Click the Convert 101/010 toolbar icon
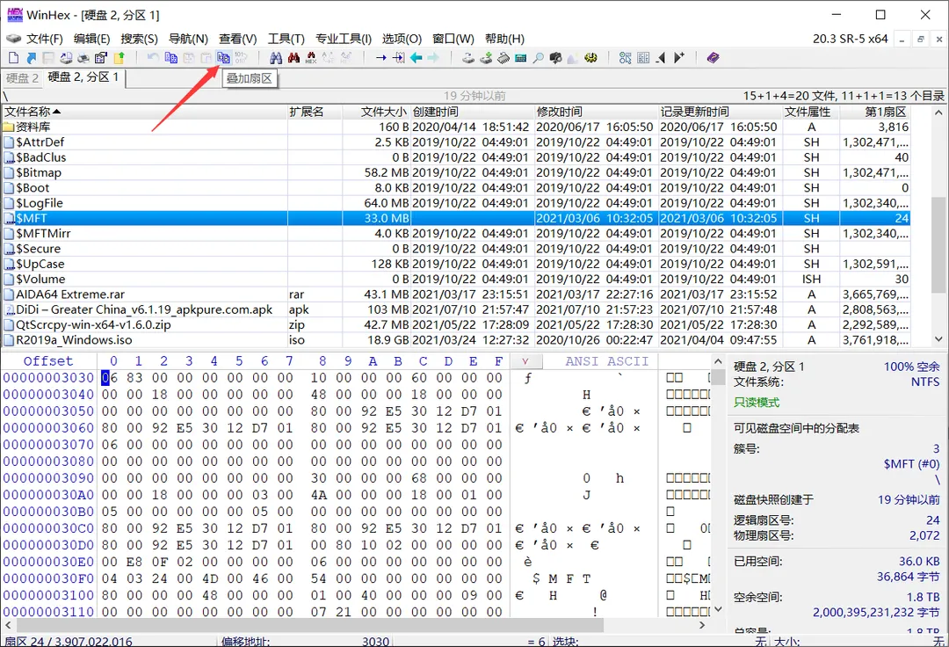The height and width of the screenshot is (647, 949). tap(241, 58)
